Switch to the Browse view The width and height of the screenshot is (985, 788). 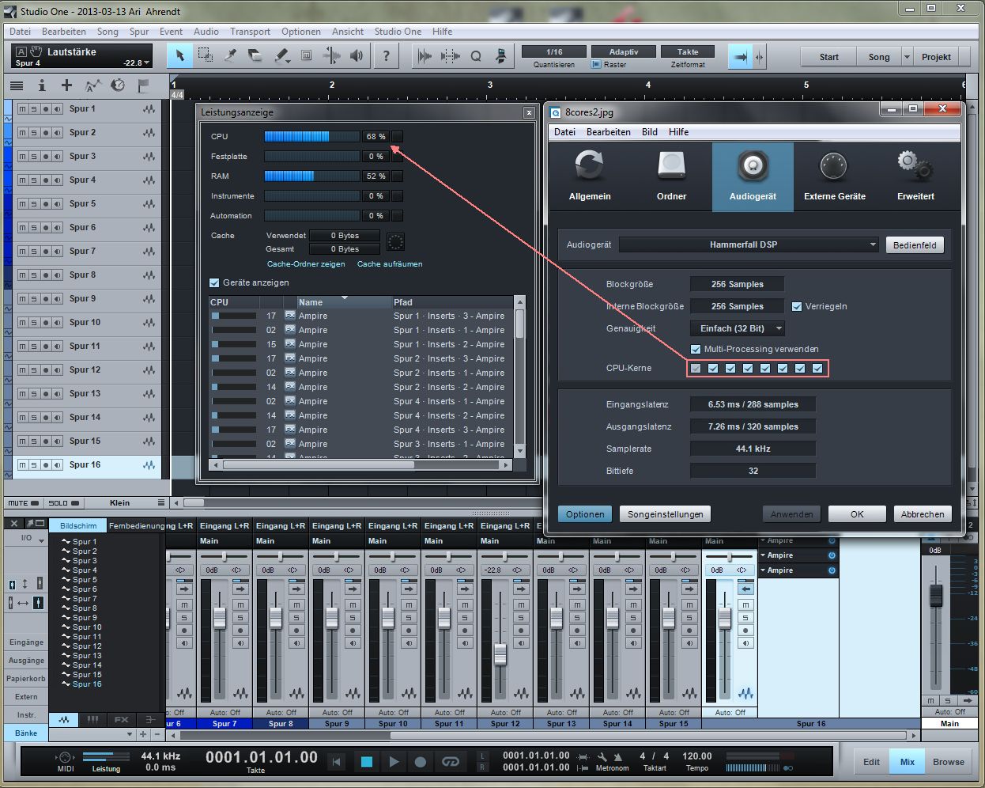(x=948, y=762)
